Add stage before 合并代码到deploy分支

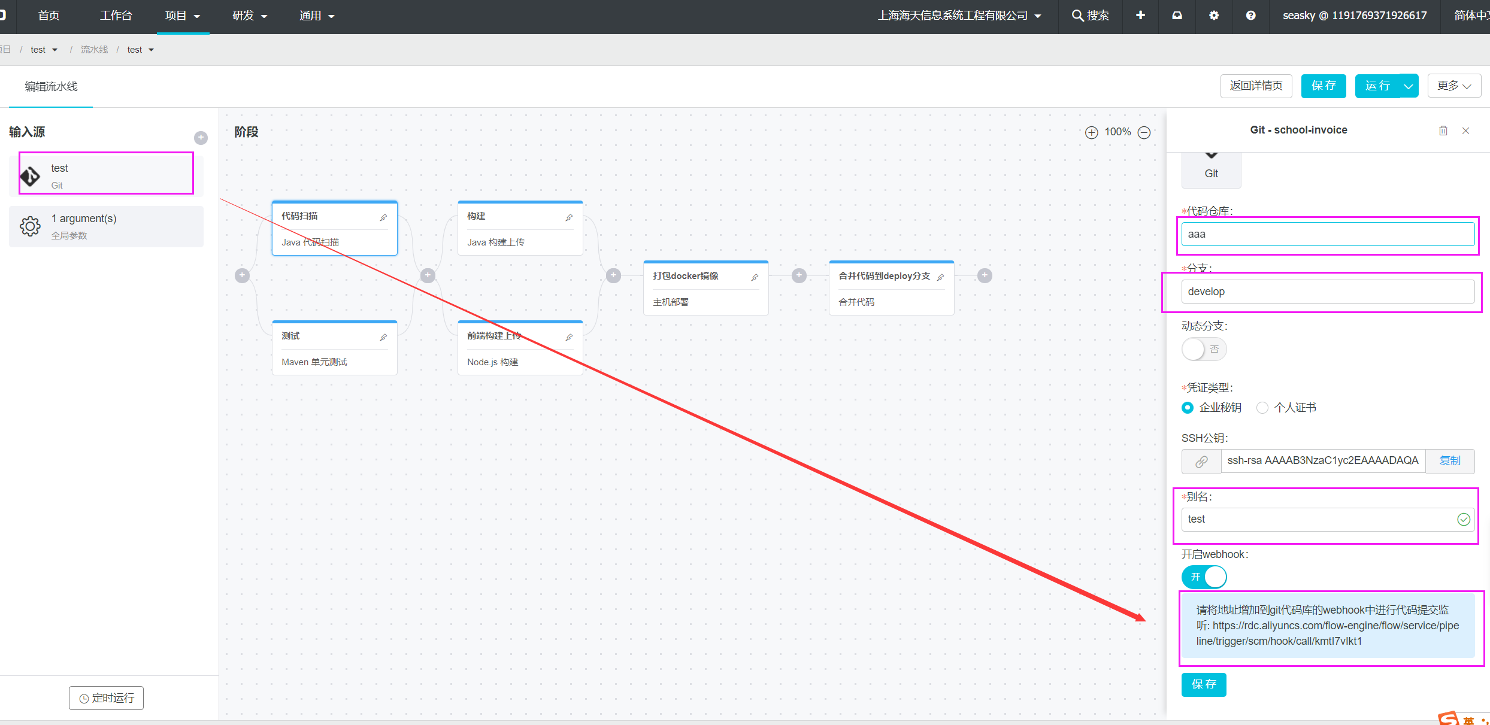(799, 275)
